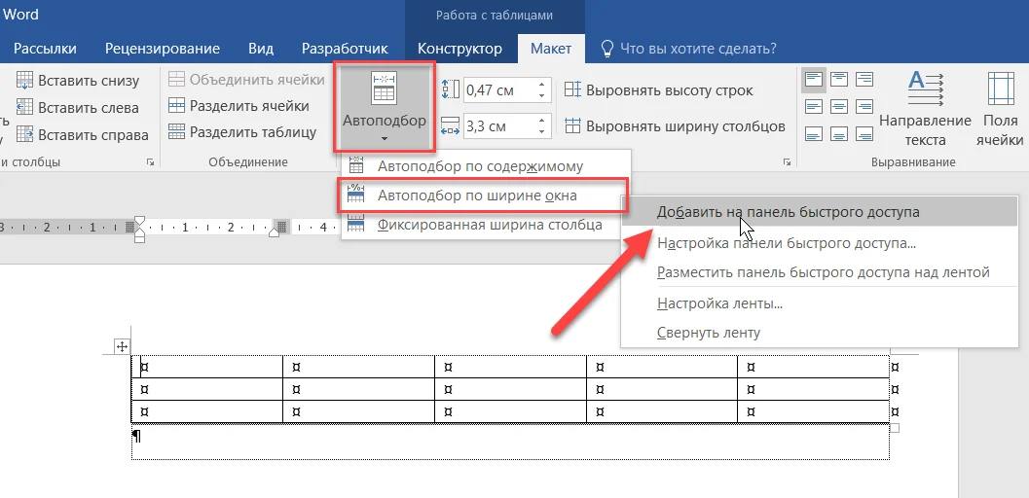This screenshot has width=1029, height=498.
Task: Click Направление текста text direction button
Action: tap(925, 110)
